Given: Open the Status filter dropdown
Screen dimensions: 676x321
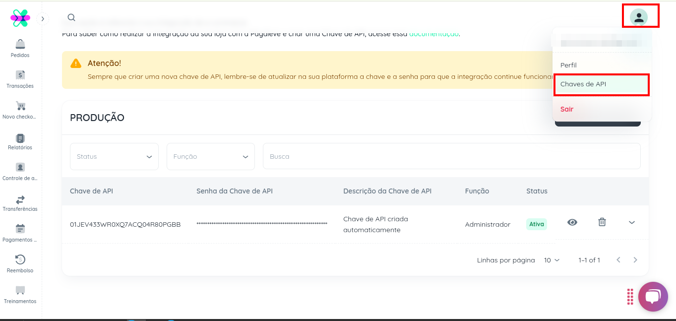Looking at the screenshot, I should pyautogui.click(x=114, y=157).
